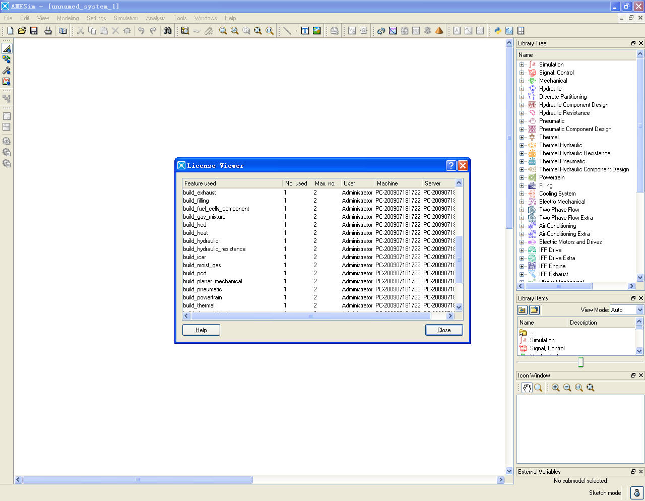Click the zoom out icon in Icon Window
The height and width of the screenshot is (501, 645).
[567, 388]
